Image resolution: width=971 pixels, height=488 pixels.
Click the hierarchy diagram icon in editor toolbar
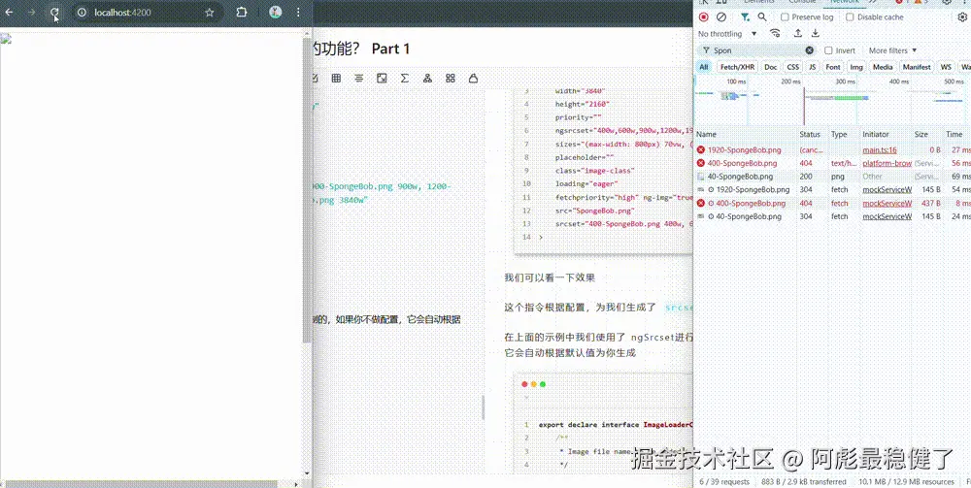coord(427,78)
